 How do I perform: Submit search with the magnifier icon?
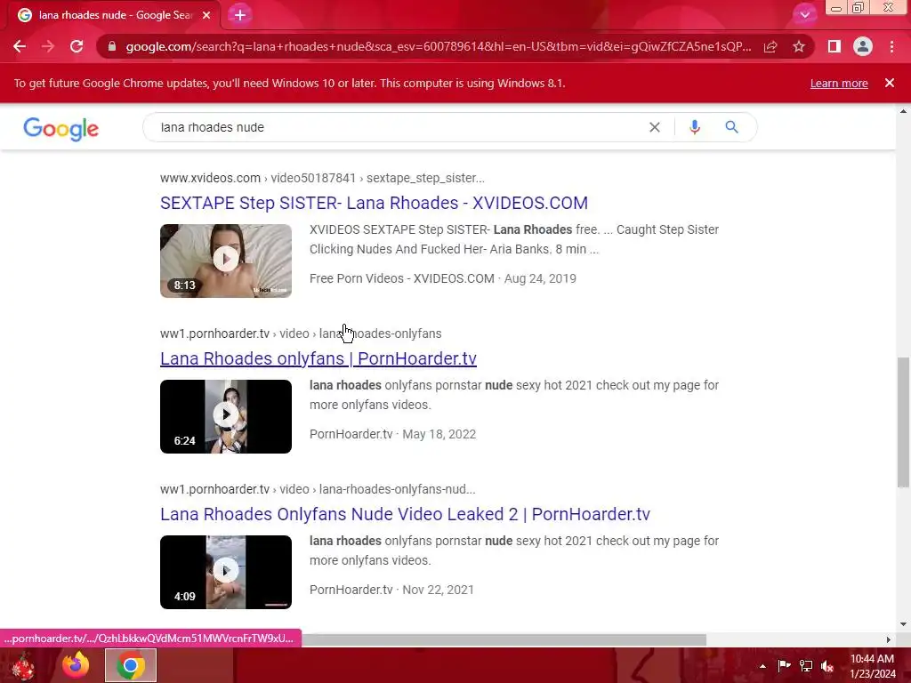click(x=731, y=127)
